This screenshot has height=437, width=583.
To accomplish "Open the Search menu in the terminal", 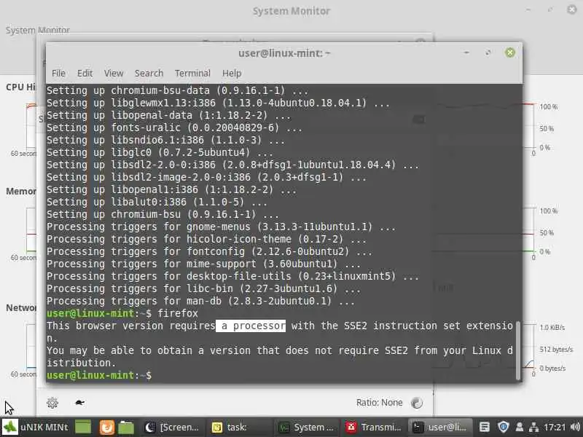I will [149, 74].
